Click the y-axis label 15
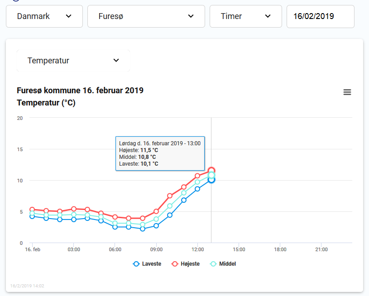369x296 pixels. click(20, 149)
